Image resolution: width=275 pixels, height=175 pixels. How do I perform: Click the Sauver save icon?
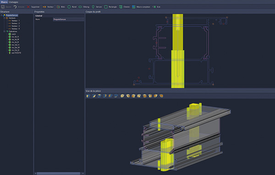[x=3, y=7]
